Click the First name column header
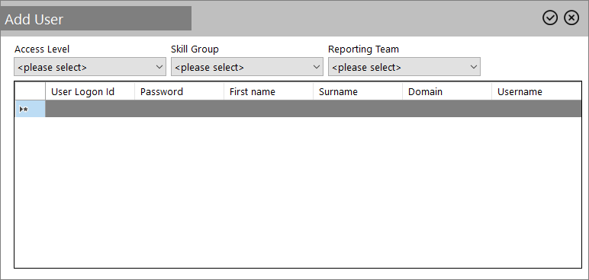This screenshot has height=280, width=589. (269, 91)
